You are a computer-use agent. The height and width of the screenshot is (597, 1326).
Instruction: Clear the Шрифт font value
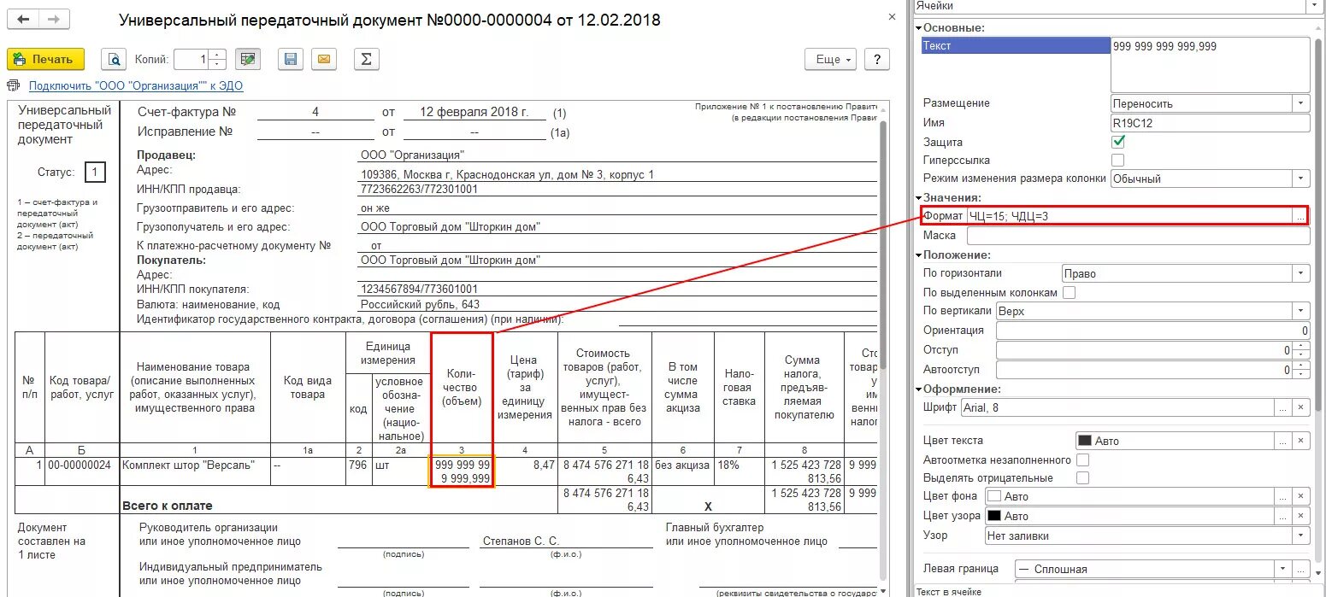tap(1300, 408)
